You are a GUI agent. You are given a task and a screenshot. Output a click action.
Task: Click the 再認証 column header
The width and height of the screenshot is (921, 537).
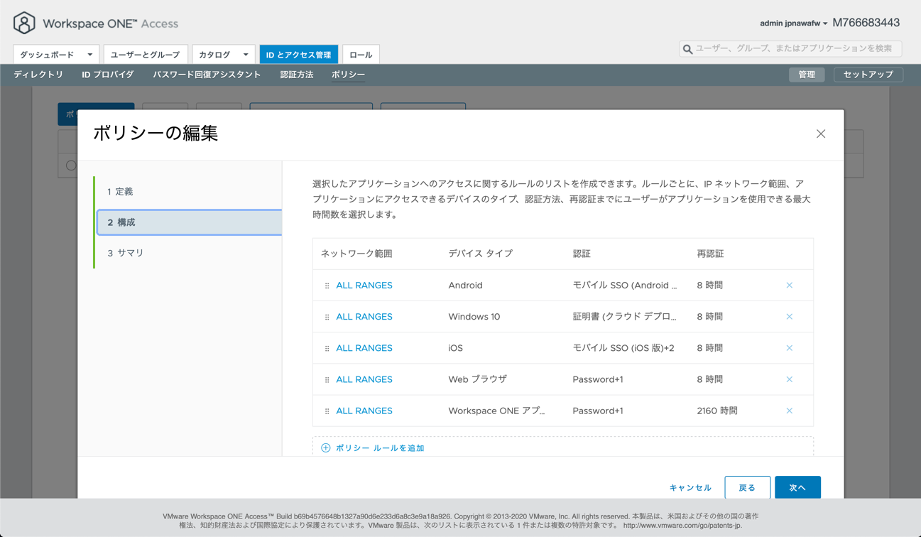tap(711, 254)
